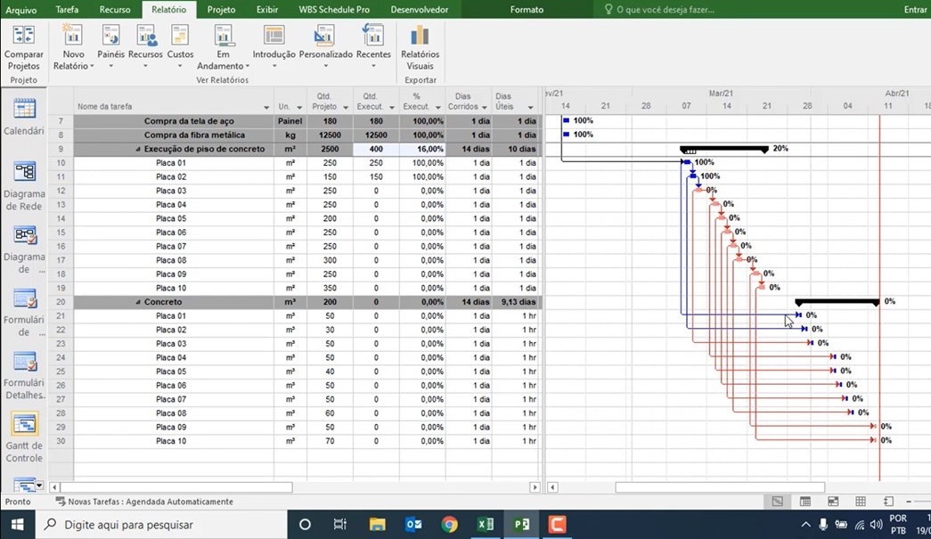Open the Desenvolvedor tab
The image size is (931, 539).
click(420, 10)
